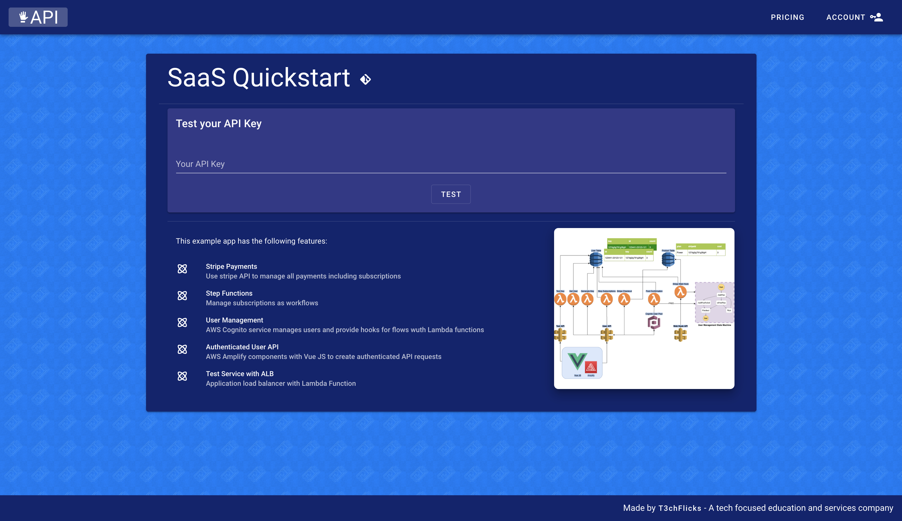Click the Step Functions atom icon
Image resolution: width=902 pixels, height=521 pixels.
click(x=182, y=296)
